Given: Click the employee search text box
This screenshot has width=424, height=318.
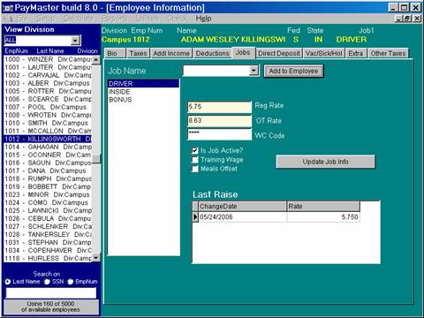Looking at the screenshot, I should [x=51, y=293].
